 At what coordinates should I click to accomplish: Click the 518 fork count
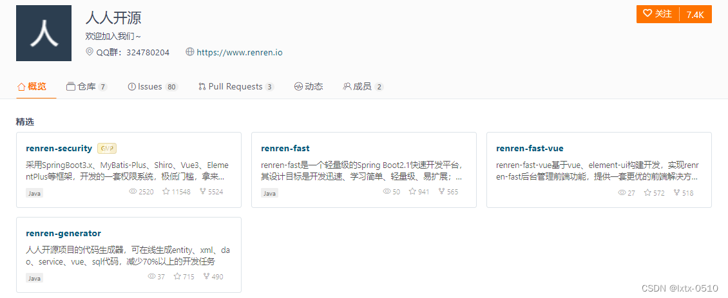pyautogui.click(x=688, y=193)
